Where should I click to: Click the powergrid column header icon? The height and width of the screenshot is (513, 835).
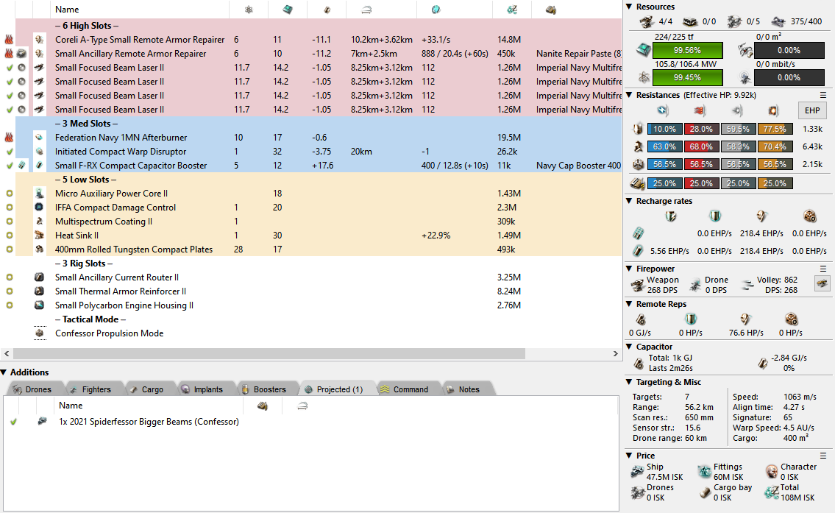[248, 10]
